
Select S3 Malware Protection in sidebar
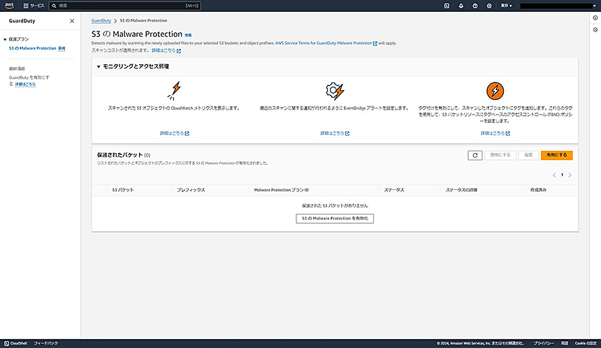coord(32,48)
